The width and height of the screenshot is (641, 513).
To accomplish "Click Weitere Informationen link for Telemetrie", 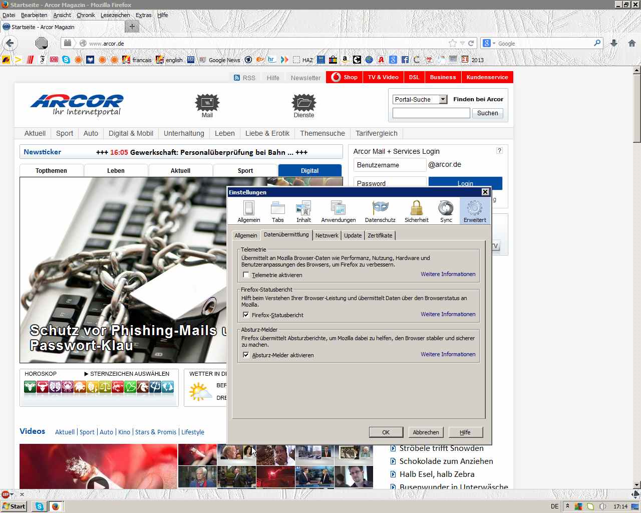I will 448,274.
